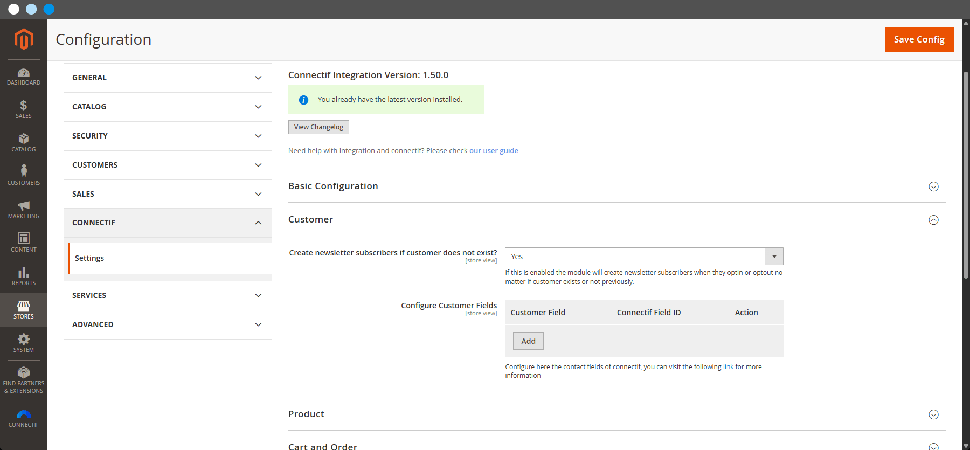Click the View Changelog button
Screen dimensions: 970x450
point(318,127)
